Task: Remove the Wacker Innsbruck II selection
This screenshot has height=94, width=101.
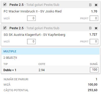Action: coord(96,5)
